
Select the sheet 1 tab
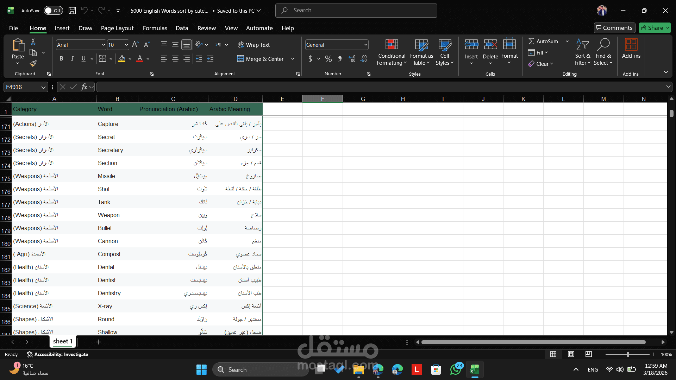click(62, 341)
